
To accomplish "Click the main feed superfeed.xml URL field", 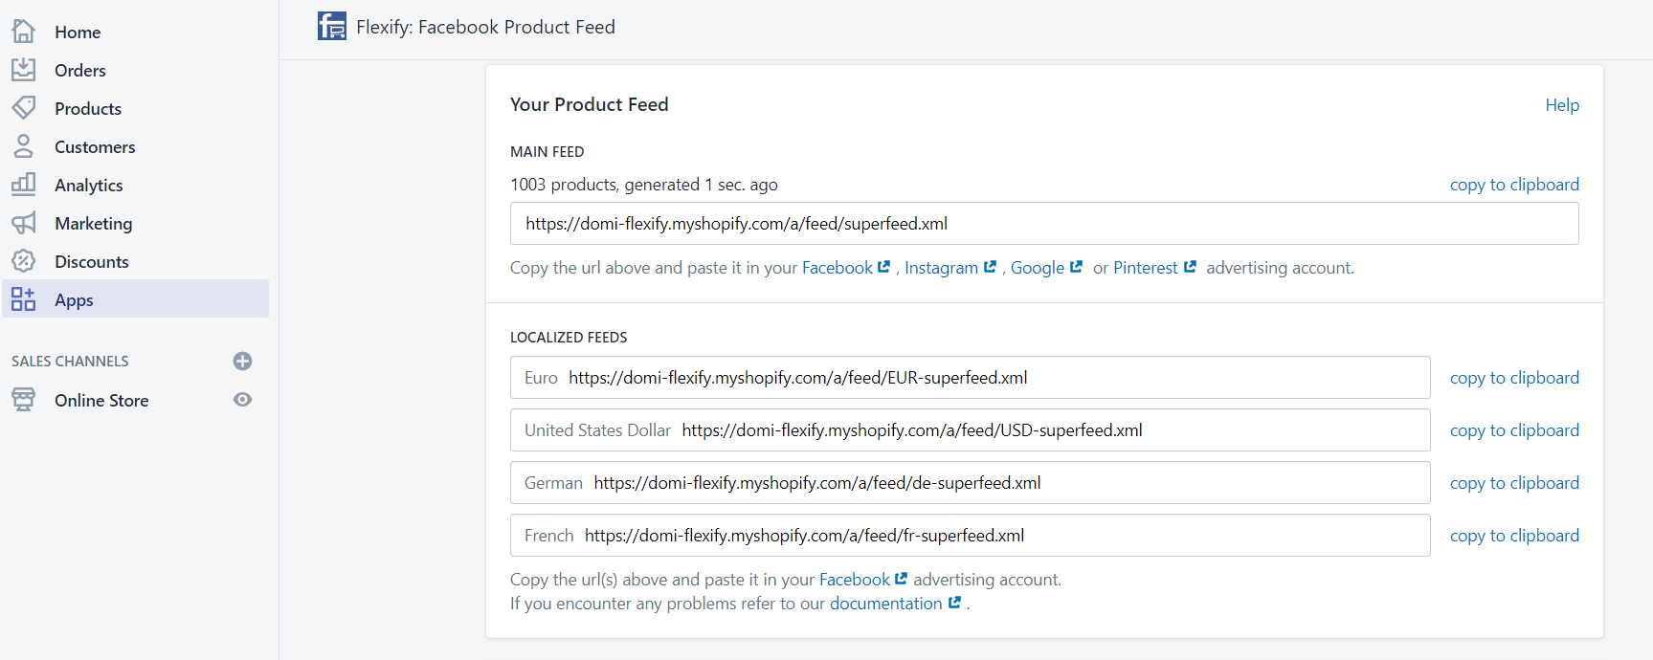I will tap(1044, 223).
